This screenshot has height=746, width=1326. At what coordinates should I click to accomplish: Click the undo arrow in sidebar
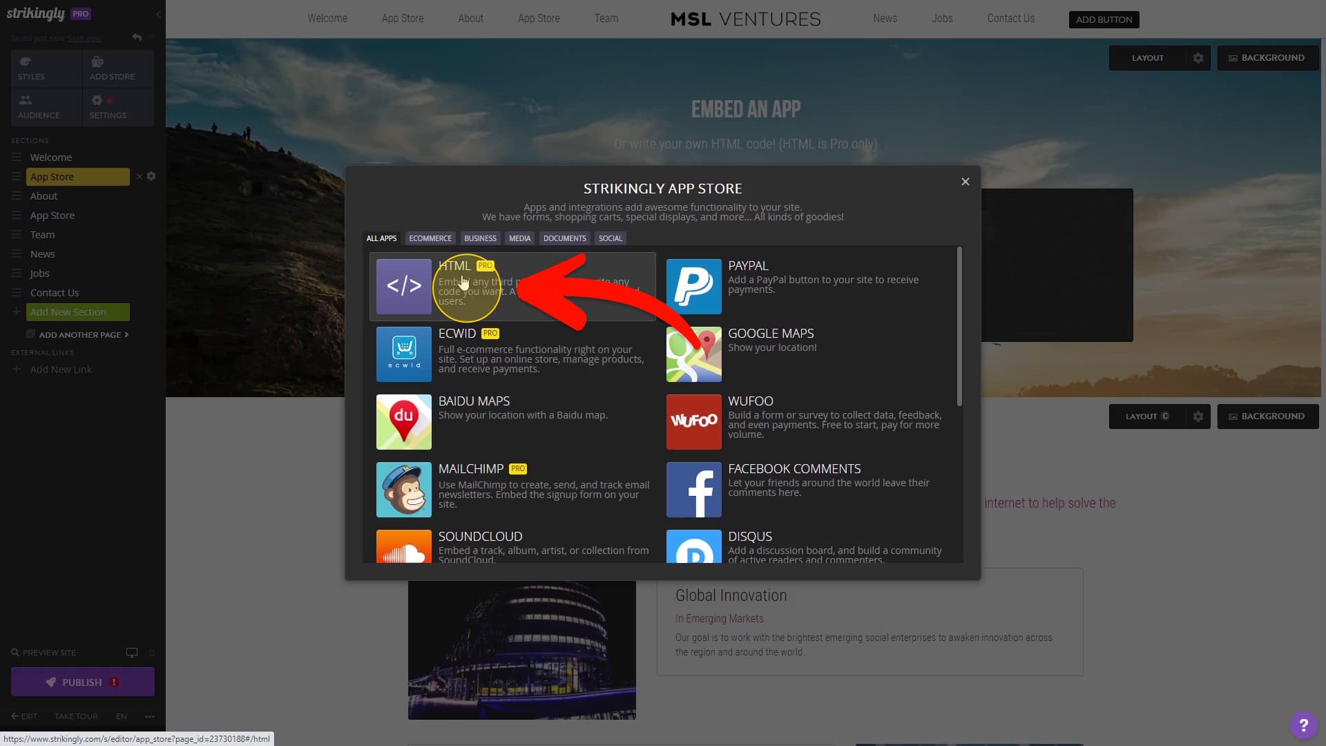tap(137, 38)
